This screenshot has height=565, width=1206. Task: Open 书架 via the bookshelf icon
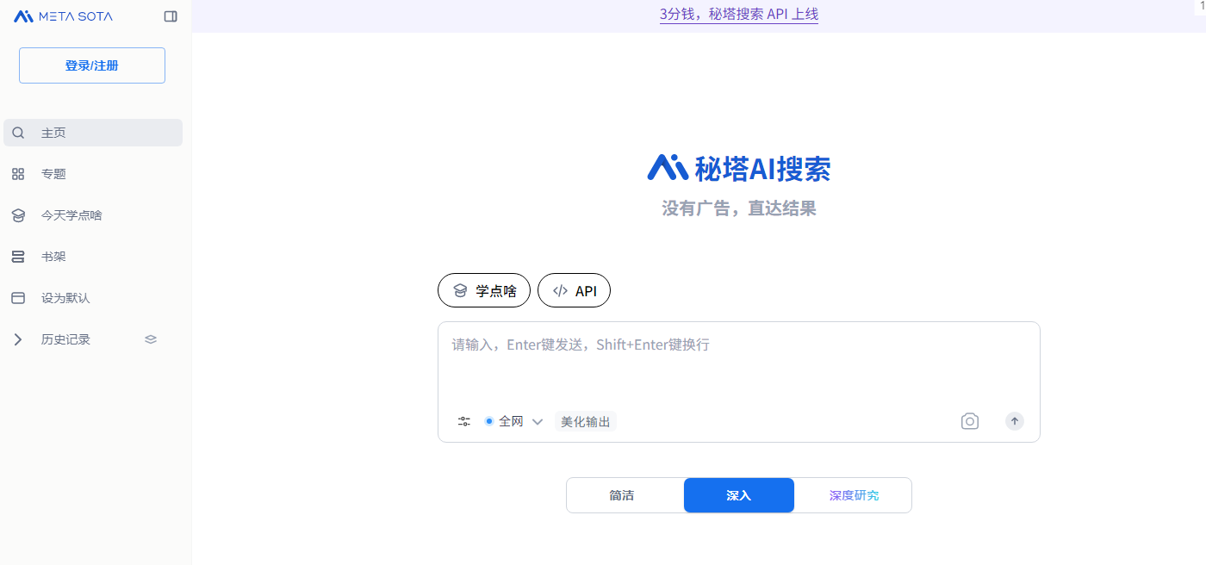click(18, 256)
